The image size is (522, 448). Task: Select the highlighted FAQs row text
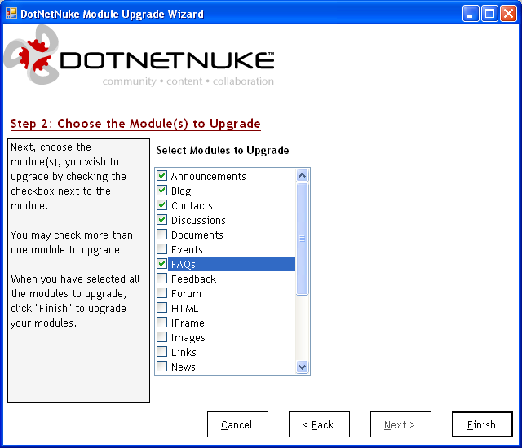coord(183,264)
